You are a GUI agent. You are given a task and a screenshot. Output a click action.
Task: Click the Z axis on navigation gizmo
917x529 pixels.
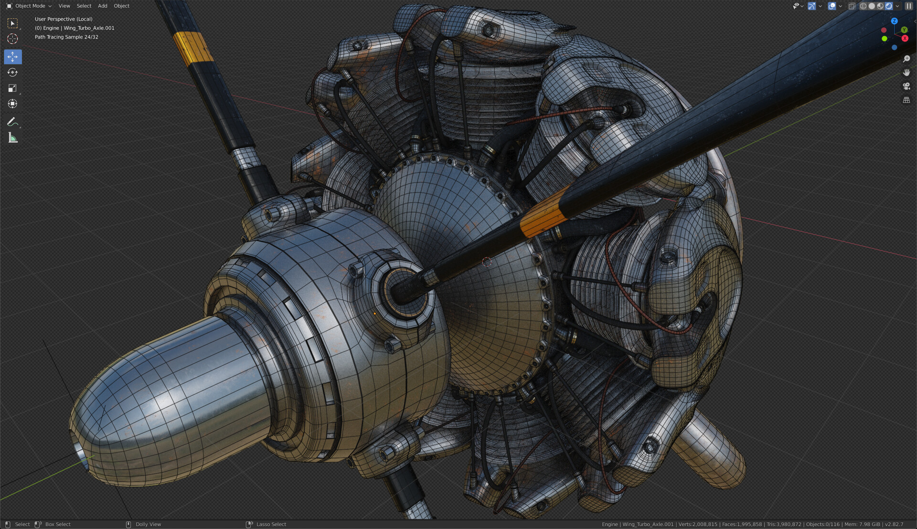[895, 21]
